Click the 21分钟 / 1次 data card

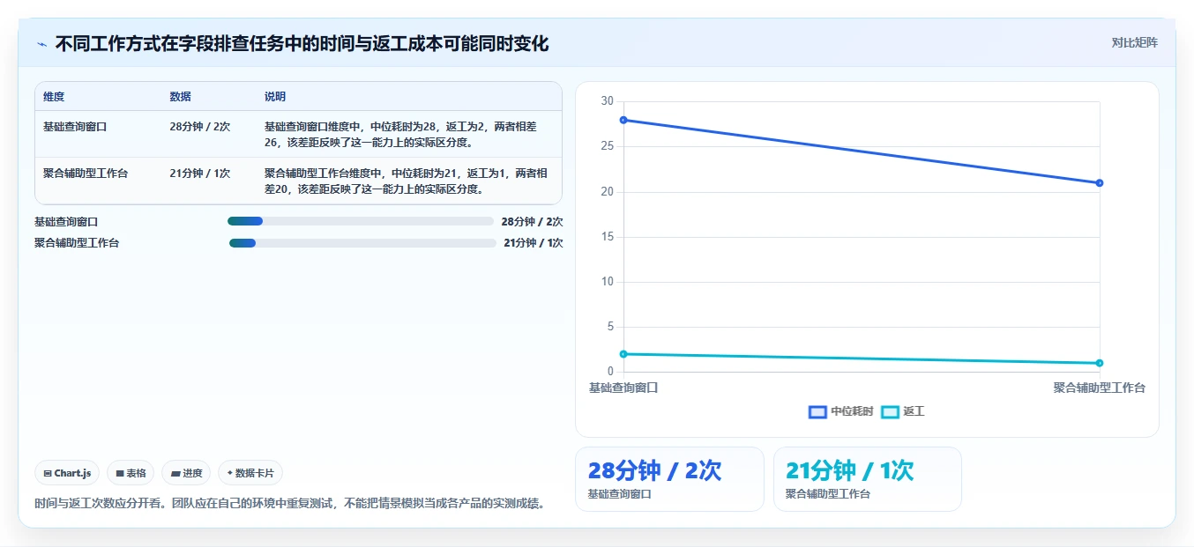click(867, 479)
